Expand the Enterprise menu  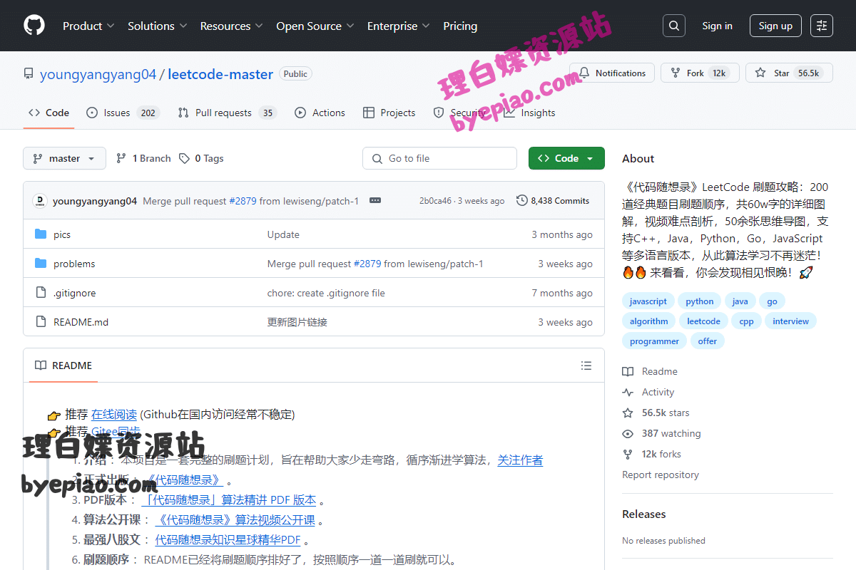tap(398, 26)
